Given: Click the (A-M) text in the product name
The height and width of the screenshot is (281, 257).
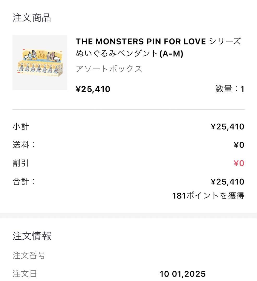Looking at the screenshot, I should (171, 54).
